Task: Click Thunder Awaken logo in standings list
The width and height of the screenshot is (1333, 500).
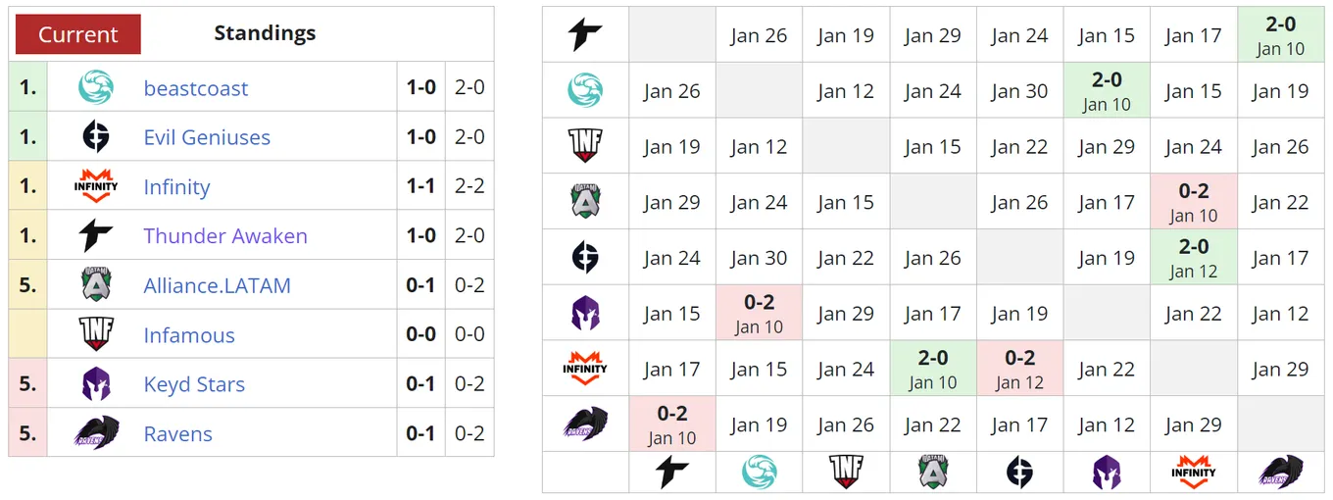Action: click(x=96, y=236)
